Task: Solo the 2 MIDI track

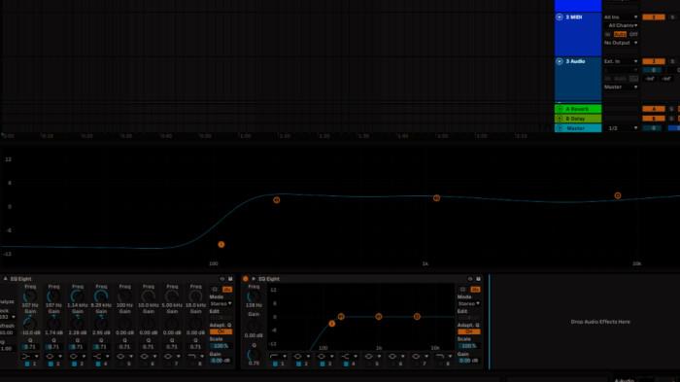Action: coord(672,17)
